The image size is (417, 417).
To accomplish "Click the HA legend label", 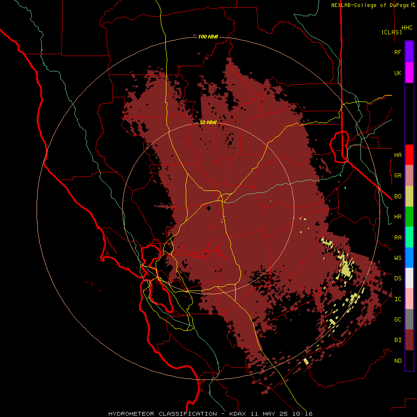I will coord(398,155).
